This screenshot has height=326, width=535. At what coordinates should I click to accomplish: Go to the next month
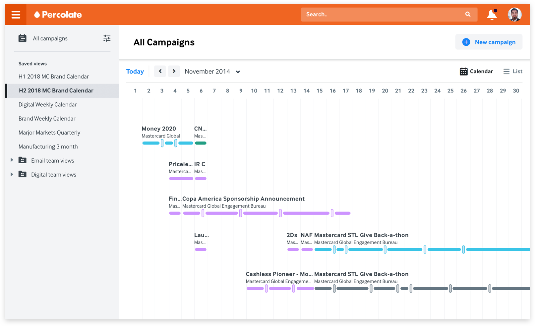point(174,71)
